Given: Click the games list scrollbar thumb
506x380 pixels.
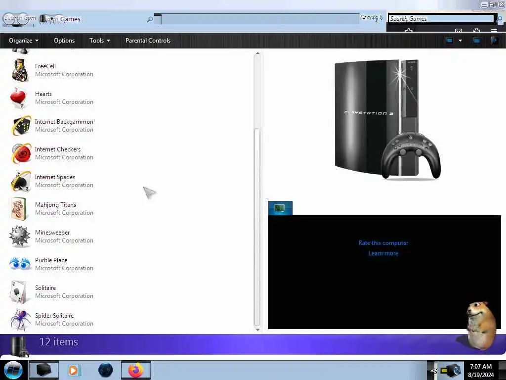Looking at the screenshot, I should (x=257, y=227).
